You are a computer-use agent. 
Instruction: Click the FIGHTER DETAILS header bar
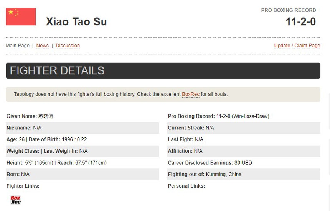point(163,71)
